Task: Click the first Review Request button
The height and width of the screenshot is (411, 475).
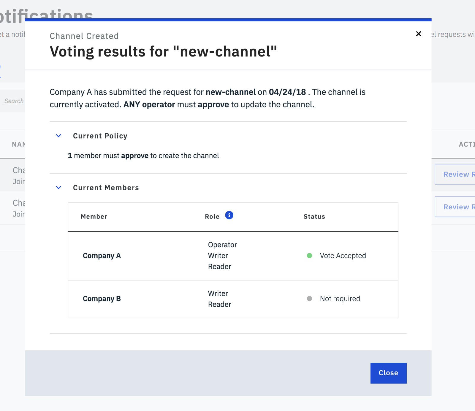Action: [455, 174]
